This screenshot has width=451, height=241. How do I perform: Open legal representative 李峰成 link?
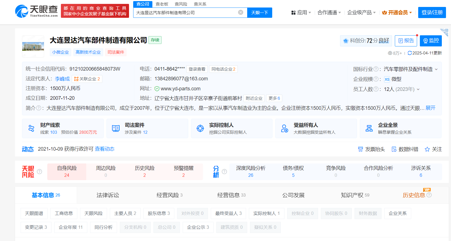[62, 79]
